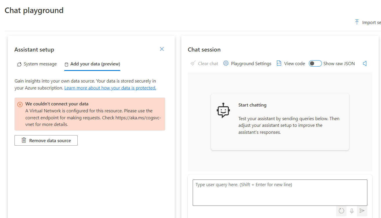Click the View code label
Viewport: 381px width, 218px height.
pos(294,64)
